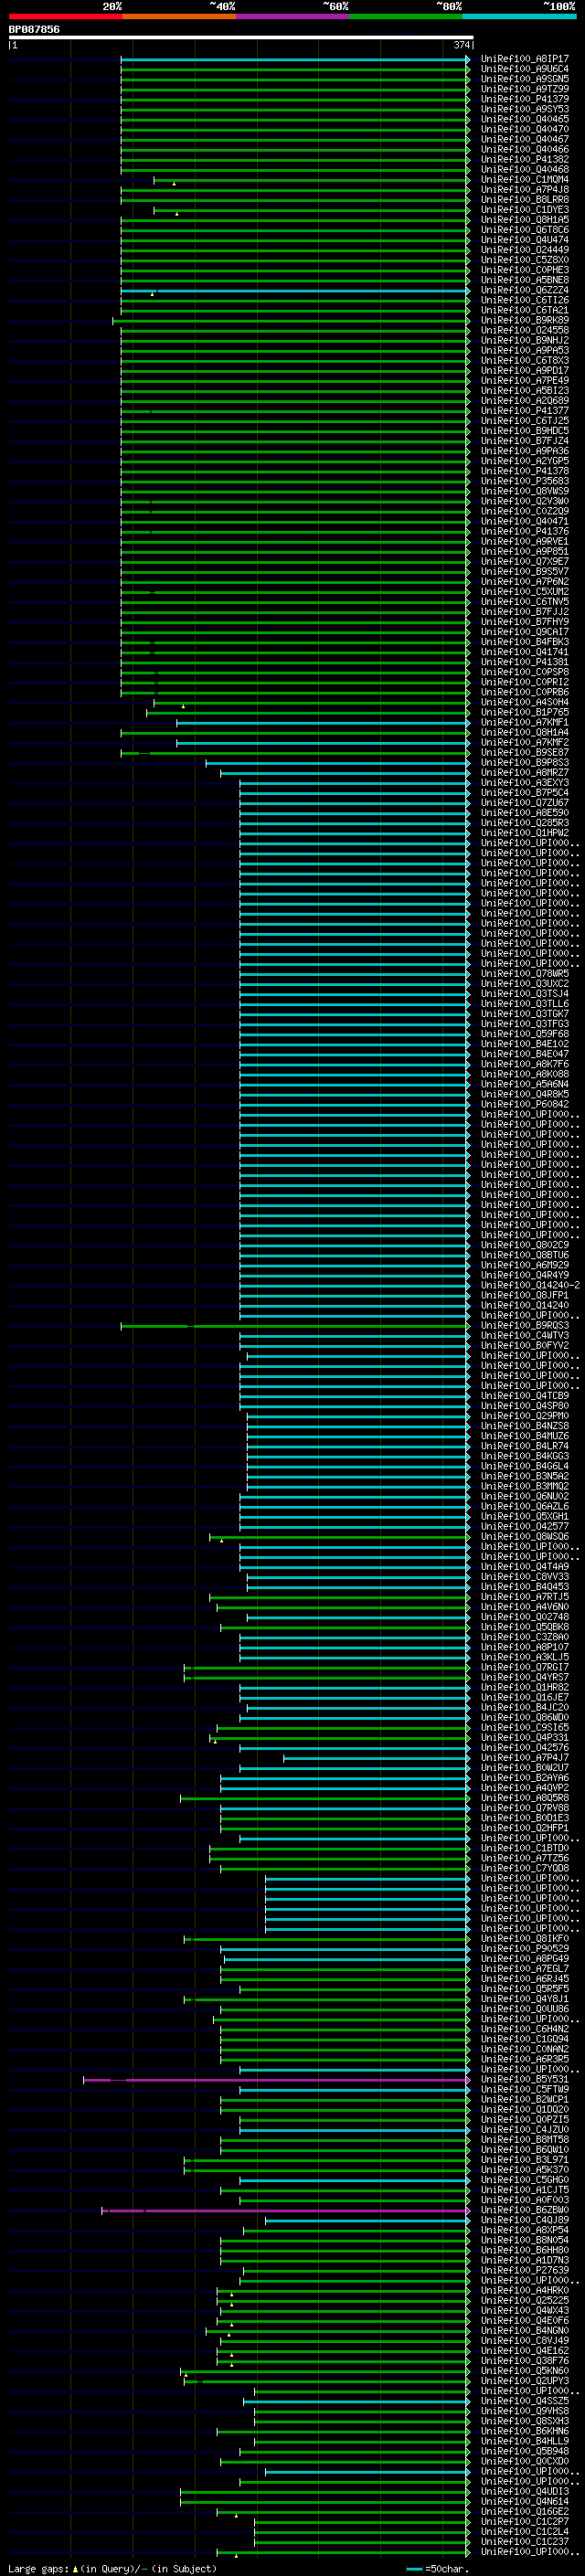Click the cyan UniRef100_A8IP17 alignment bar
This screenshot has width=585, height=2576.
coord(295,59)
